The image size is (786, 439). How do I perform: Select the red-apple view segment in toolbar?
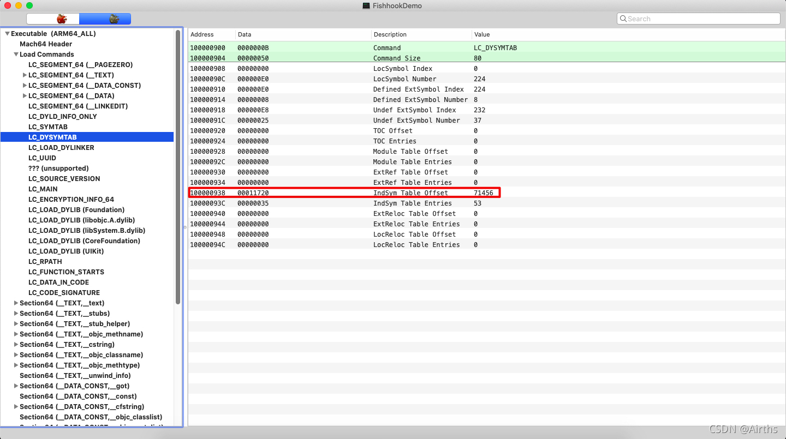53,19
